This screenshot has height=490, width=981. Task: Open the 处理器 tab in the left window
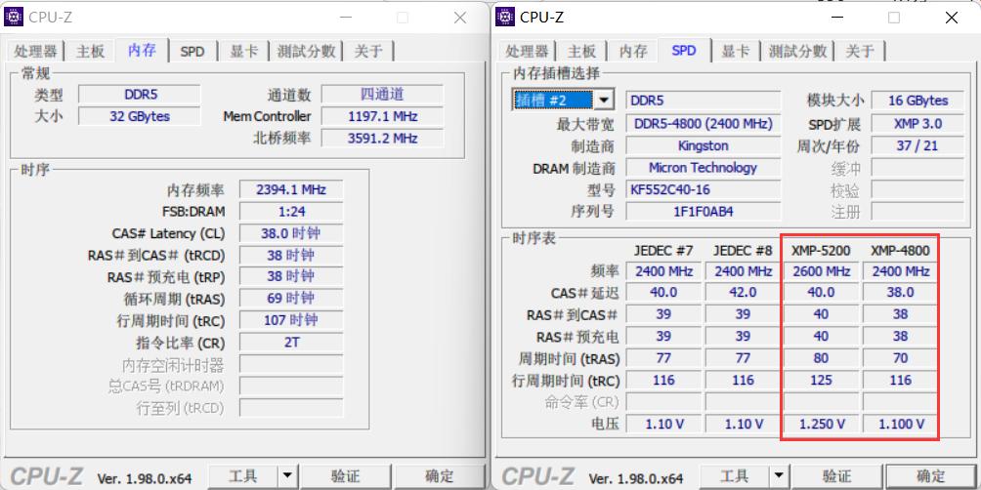[35, 52]
